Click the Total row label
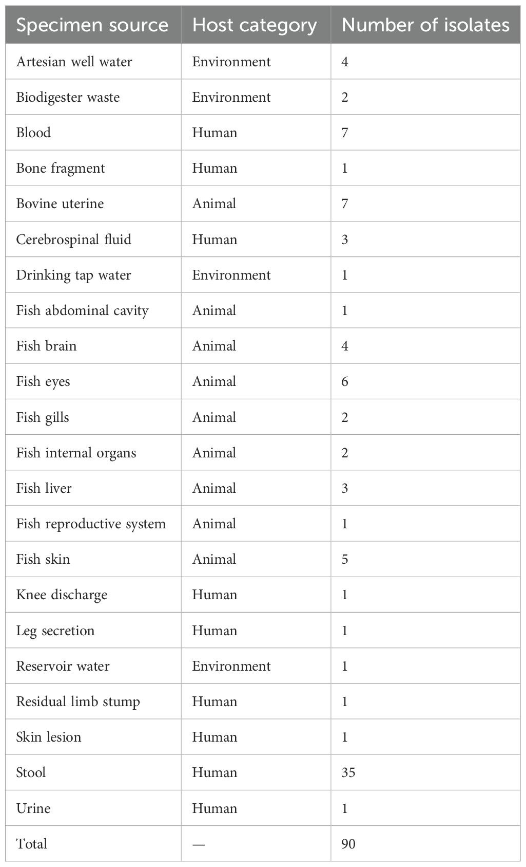 (x=32, y=844)
